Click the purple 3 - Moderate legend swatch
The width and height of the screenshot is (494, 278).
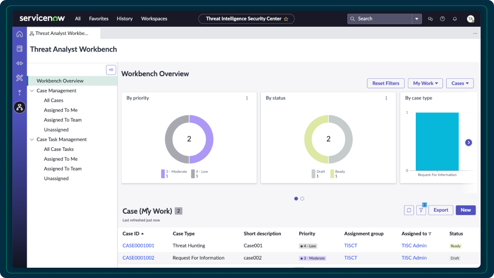point(163,173)
